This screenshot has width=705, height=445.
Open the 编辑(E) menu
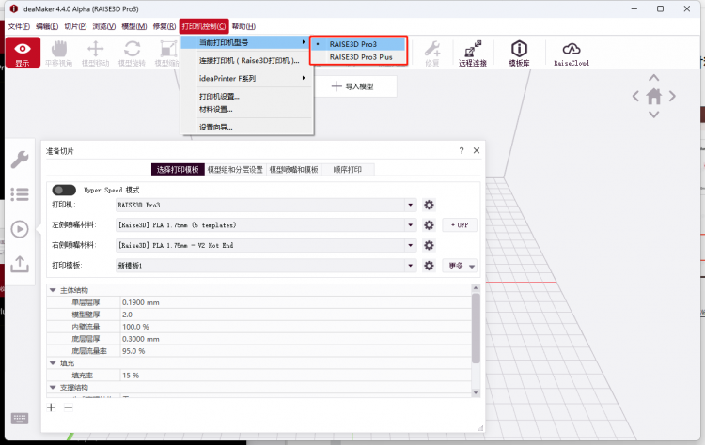pos(47,26)
